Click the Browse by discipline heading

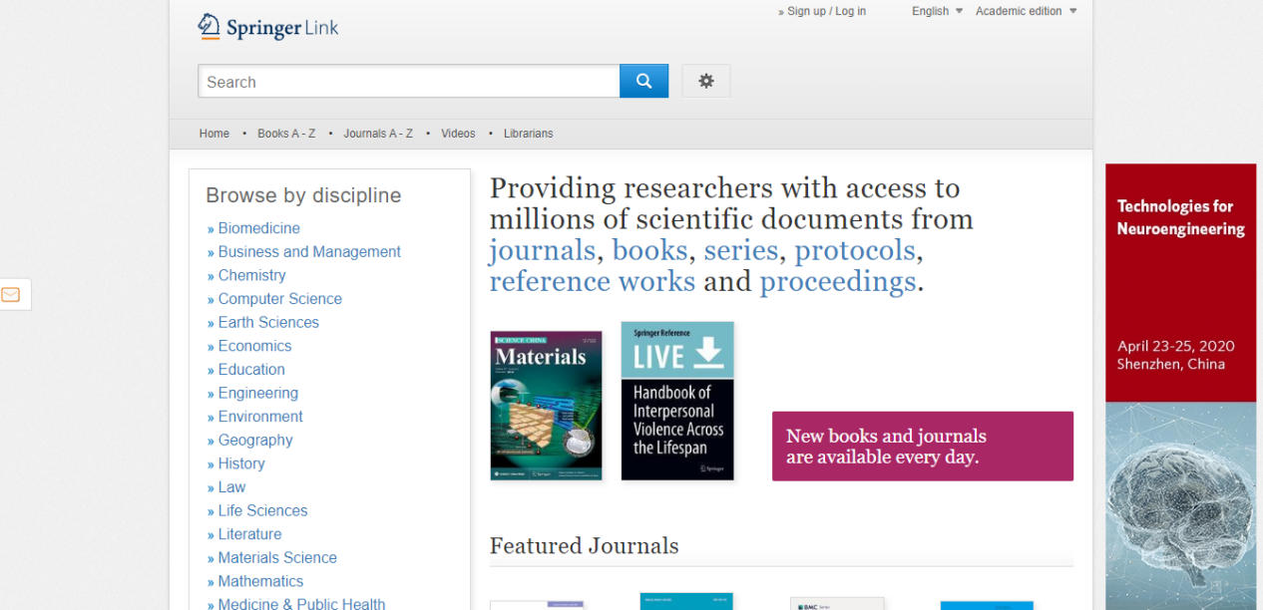coord(303,195)
